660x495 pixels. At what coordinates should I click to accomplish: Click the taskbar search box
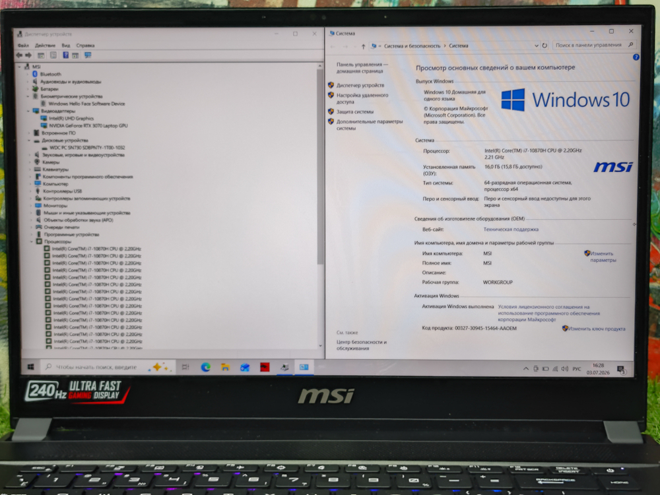click(x=109, y=367)
